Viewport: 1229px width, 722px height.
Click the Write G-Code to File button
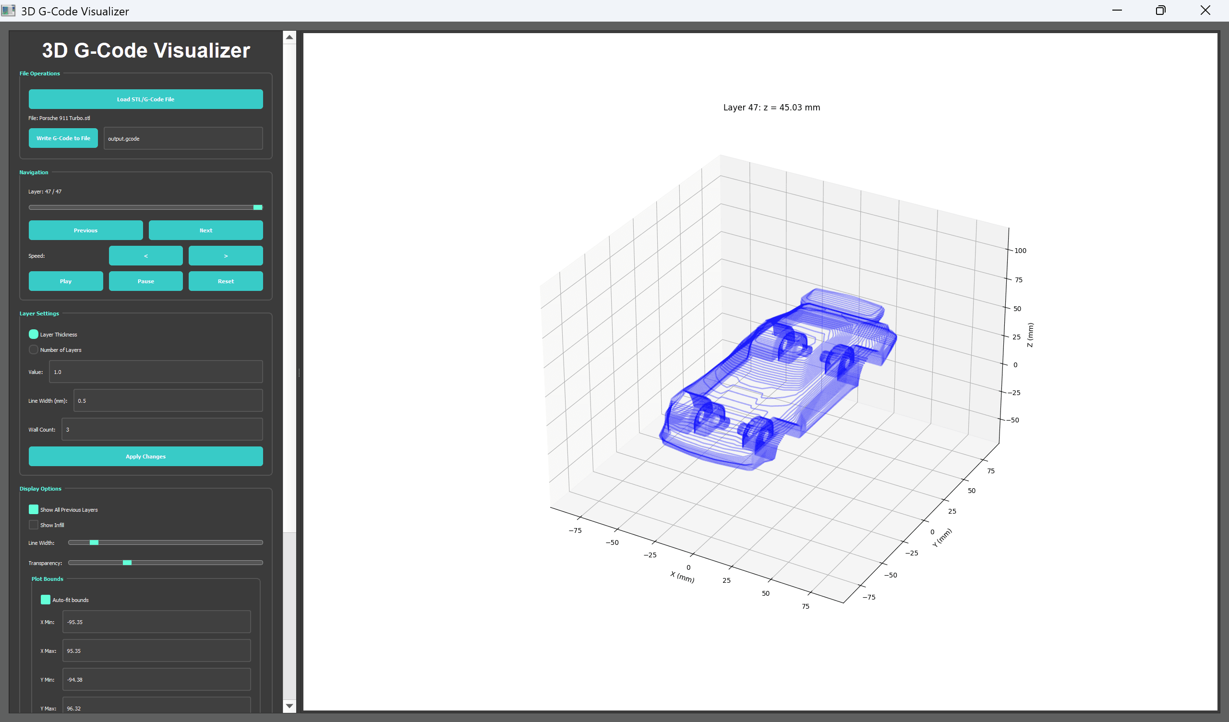tap(63, 138)
